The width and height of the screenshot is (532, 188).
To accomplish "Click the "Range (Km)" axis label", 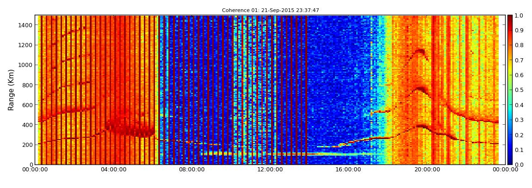I will [x=11, y=90].
